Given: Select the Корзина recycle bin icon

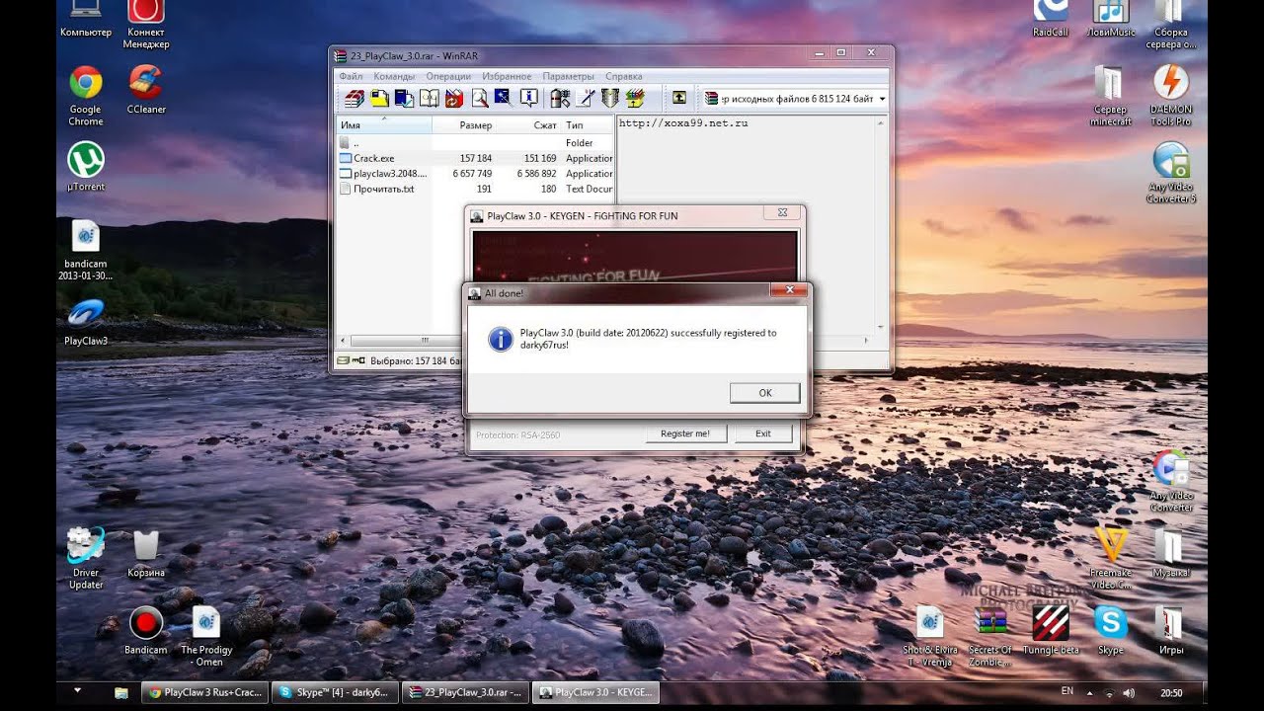Looking at the screenshot, I should pyautogui.click(x=146, y=554).
